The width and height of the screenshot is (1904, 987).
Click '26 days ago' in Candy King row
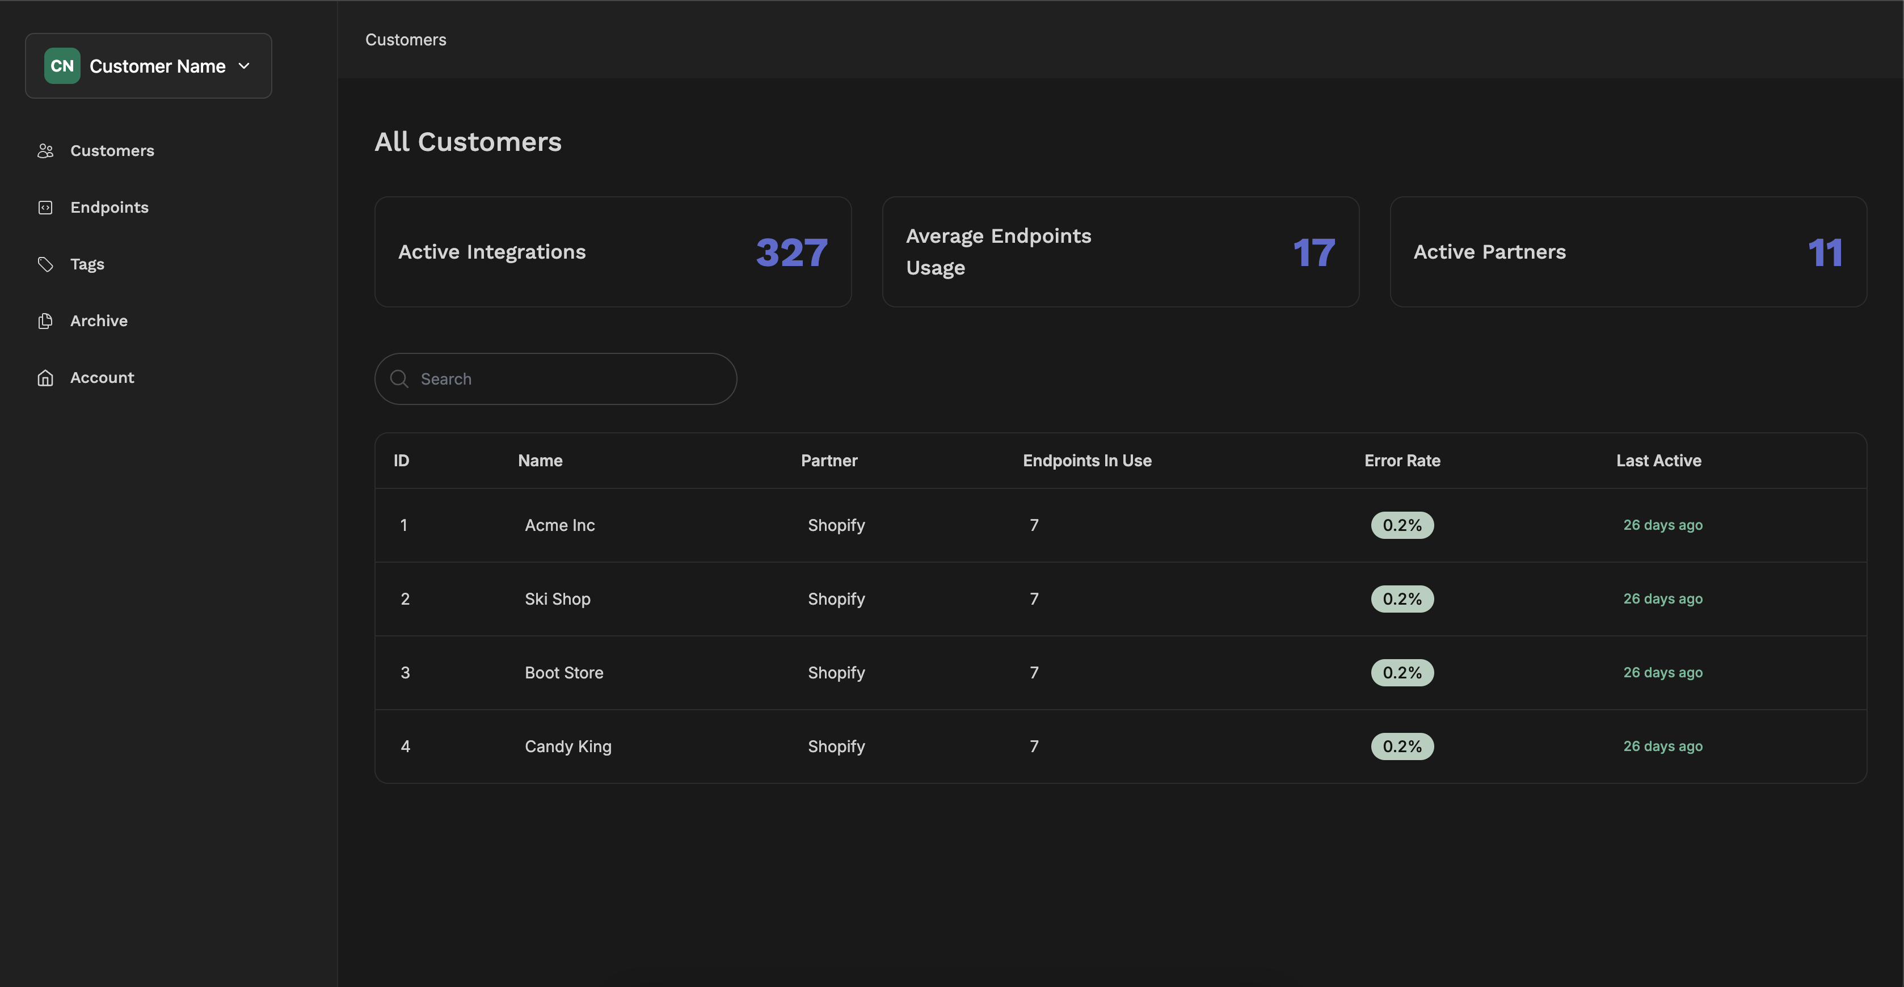point(1663,746)
